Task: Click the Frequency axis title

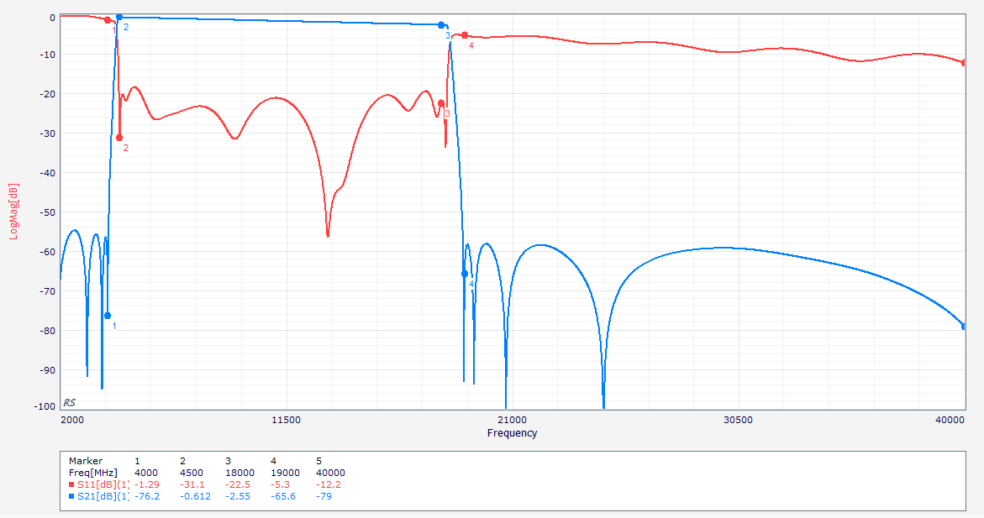Action: point(512,432)
